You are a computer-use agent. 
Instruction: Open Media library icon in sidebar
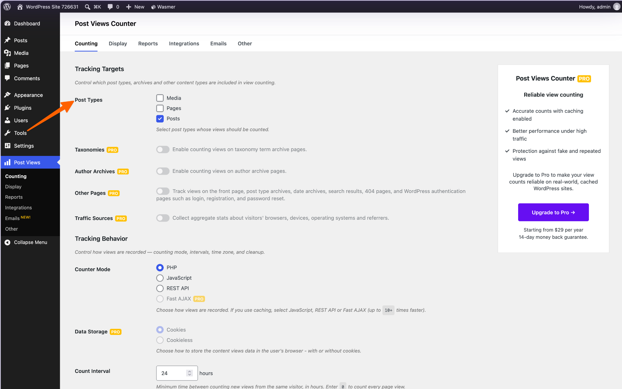point(8,53)
